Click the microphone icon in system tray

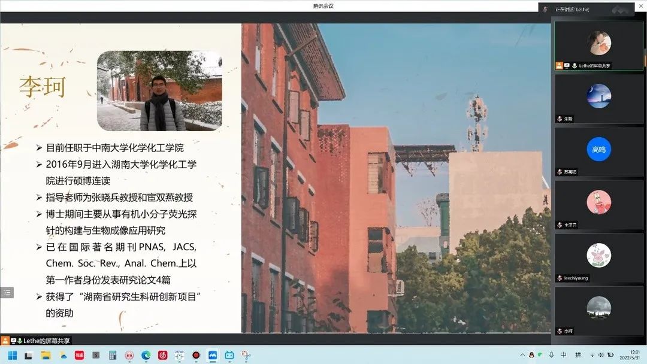[x=551, y=355]
